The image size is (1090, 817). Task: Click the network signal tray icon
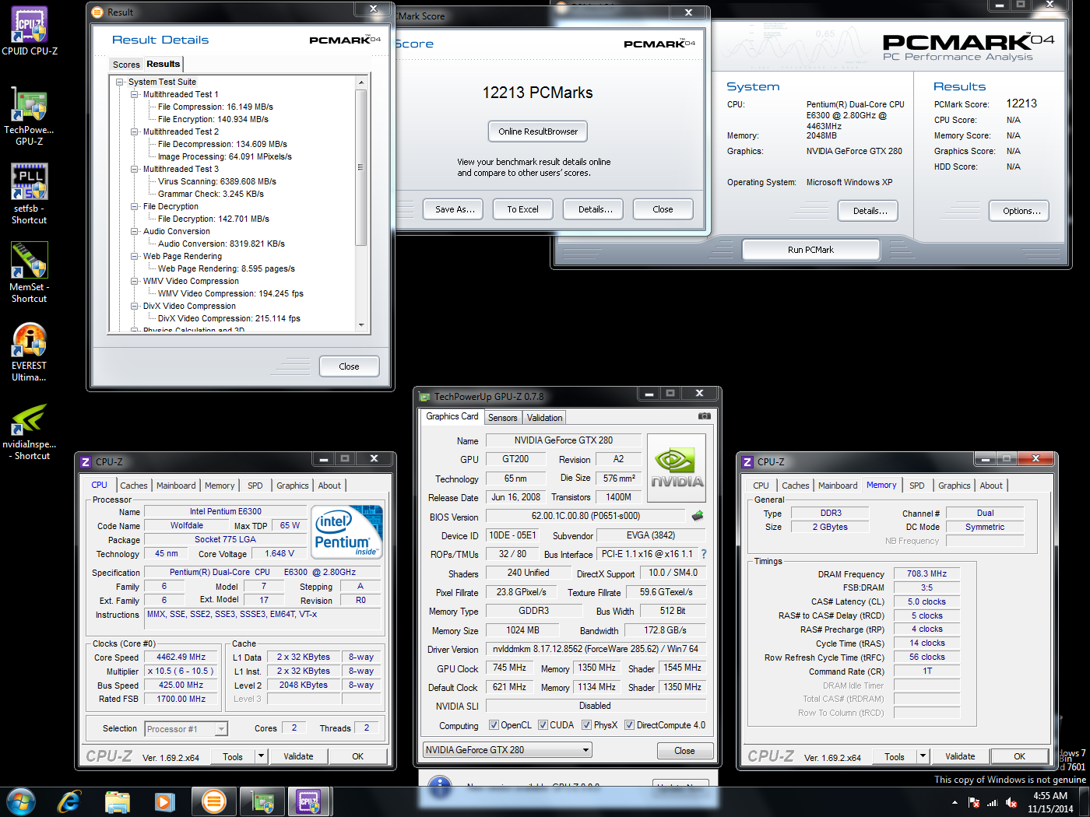pyautogui.click(x=992, y=802)
